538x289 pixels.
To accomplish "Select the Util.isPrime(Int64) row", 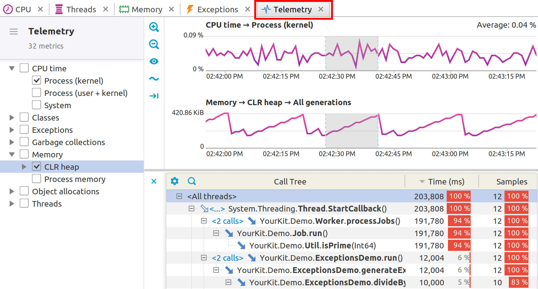I will pyautogui.click(x=352, y=245).
